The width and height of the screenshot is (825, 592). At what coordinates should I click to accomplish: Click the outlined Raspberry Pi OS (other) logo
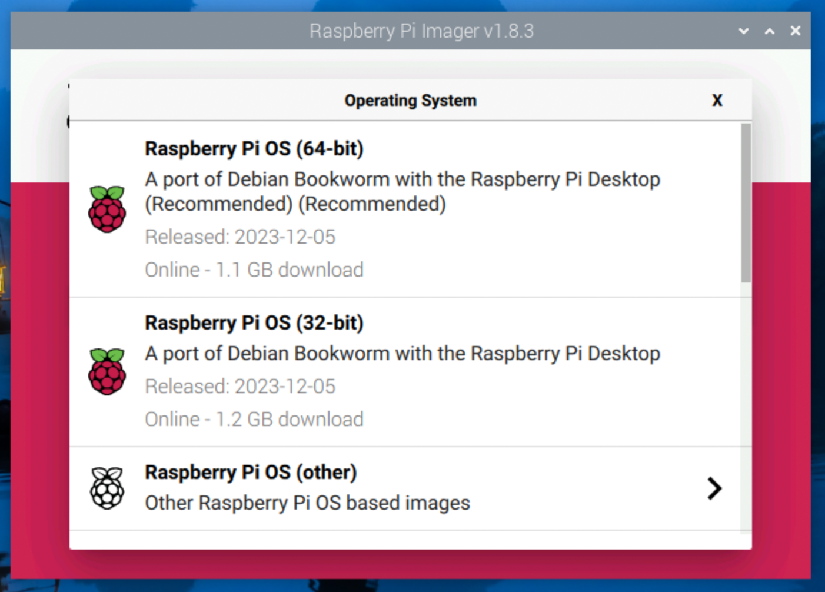click(107, 488)
